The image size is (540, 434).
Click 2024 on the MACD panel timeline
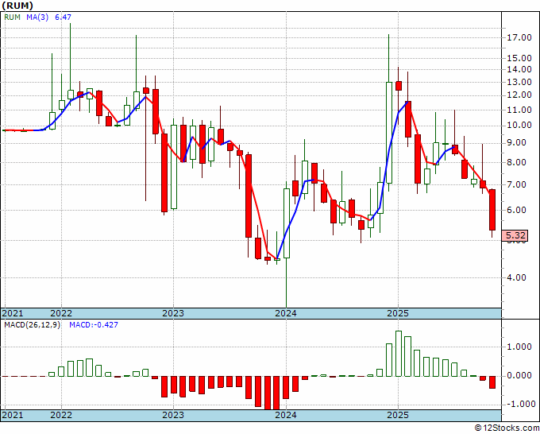286,415
